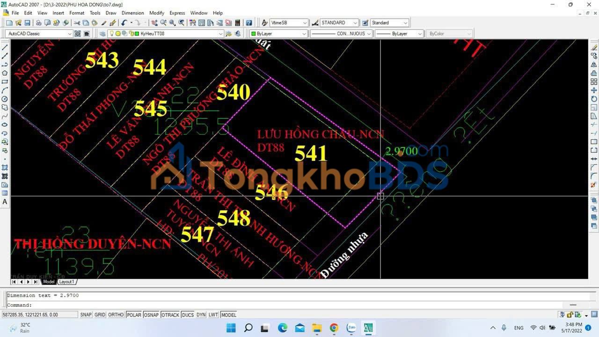The height and width of the screenshot is (337, 599).
Task: Click the New drawing icon
Action: pos(9,23)
